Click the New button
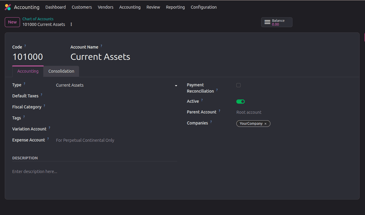 [x=12, y=22]
